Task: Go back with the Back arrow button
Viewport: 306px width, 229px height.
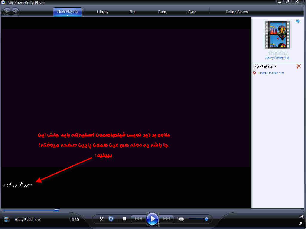Action: pyautogui.click(x=7, y=11)
